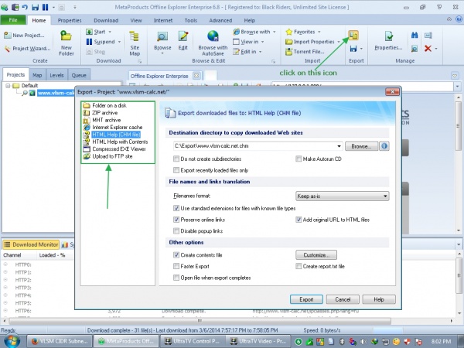Click the Export button in dialog
Viewport: 464px width, 348px height.
pyautogui.click(x=306, y=299)
